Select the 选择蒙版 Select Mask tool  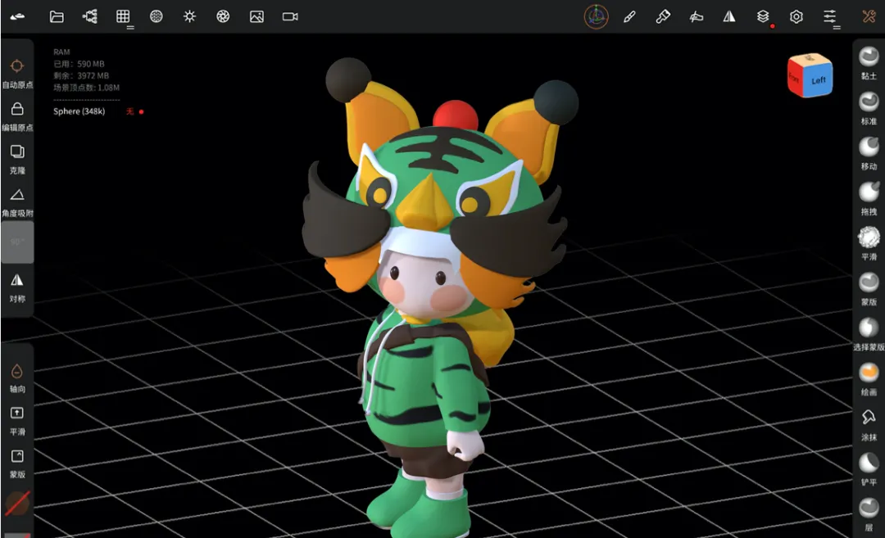click(869, 333)
